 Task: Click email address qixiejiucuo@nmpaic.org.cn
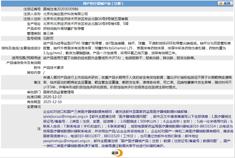pyautogui.click(x=66, y=116)
